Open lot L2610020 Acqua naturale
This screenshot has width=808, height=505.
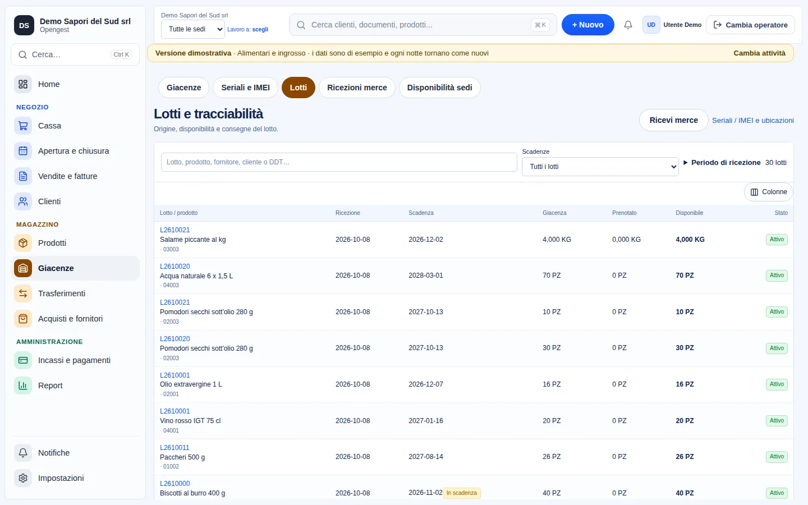click(175, 267)
